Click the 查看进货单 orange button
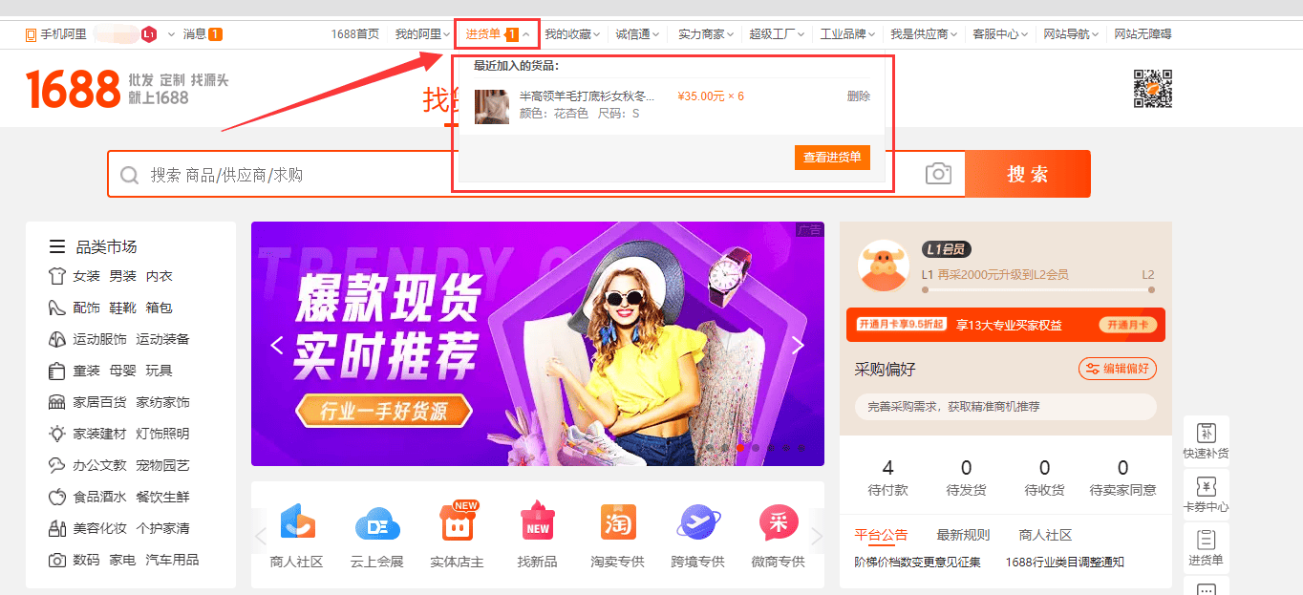 pyautogui.click(x=832, y=157)
